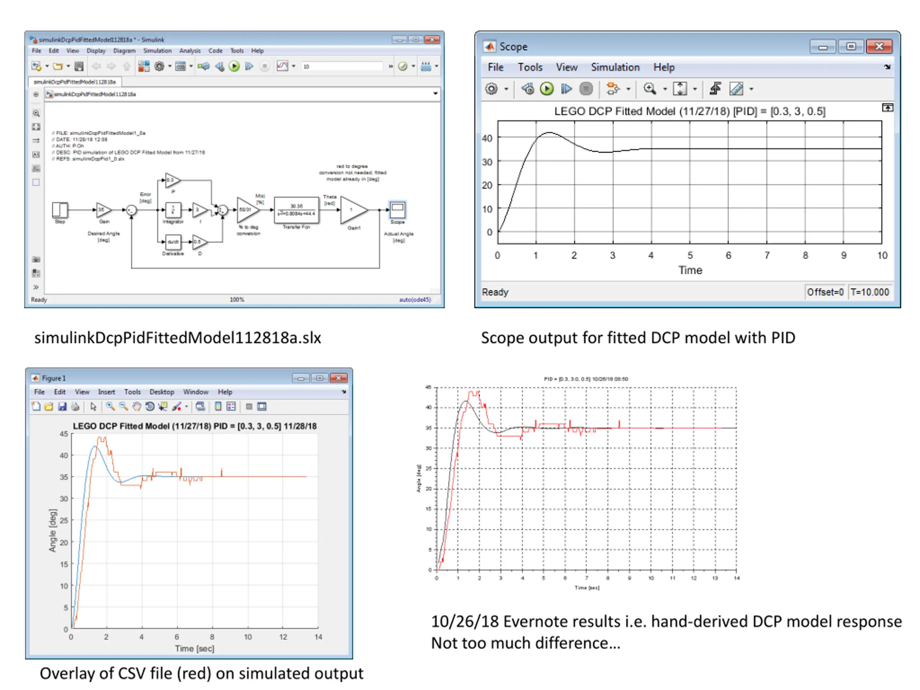Click the Simulink Open folder icon
Image resolution: width=920 pixels, height=690 pixels.
coord(58,66)
